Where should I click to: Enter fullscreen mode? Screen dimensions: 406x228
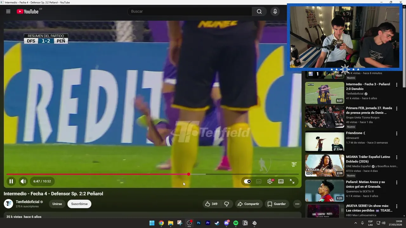pyautogui.click(x=292, y=181)
